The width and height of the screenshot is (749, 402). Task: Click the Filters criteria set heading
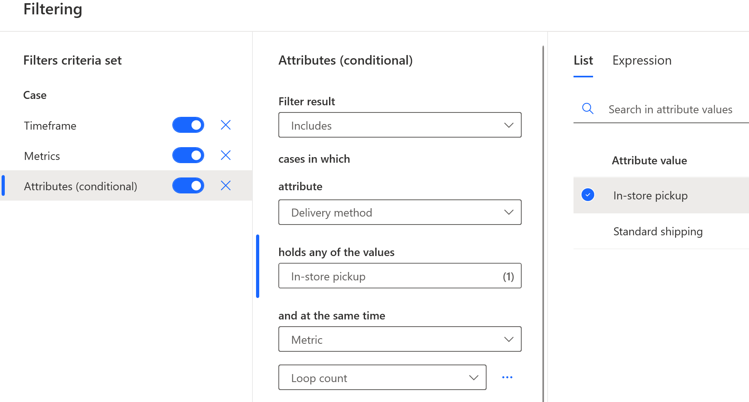click(x=72, y=61)
